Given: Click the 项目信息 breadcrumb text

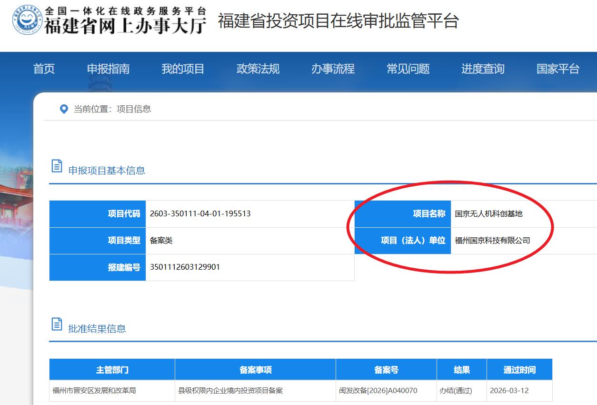Looking at the screenshot, I should coord(134,109).
